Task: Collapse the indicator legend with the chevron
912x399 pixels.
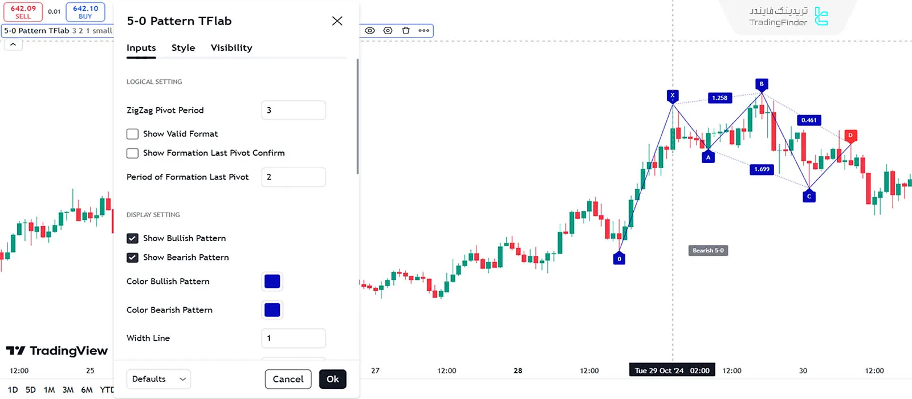Action: click(13, 44)
